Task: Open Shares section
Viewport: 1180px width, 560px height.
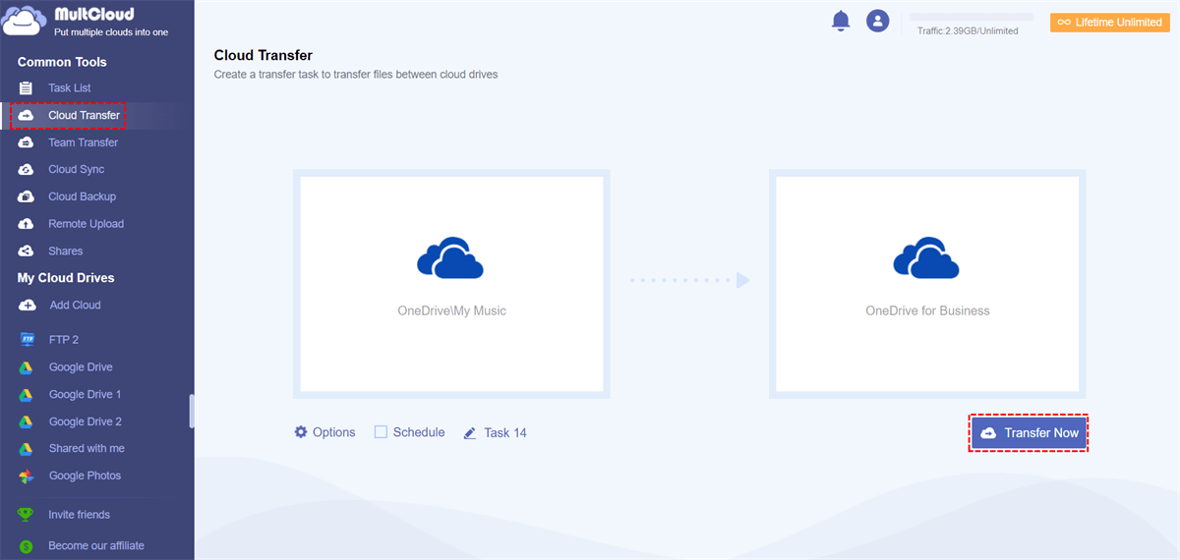Action: point(66,252)
